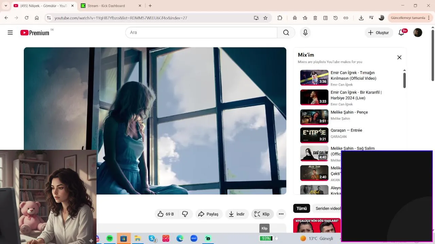Open Qaraqan — Entrée video title
The image size is (435, 244).
[346, 130]
